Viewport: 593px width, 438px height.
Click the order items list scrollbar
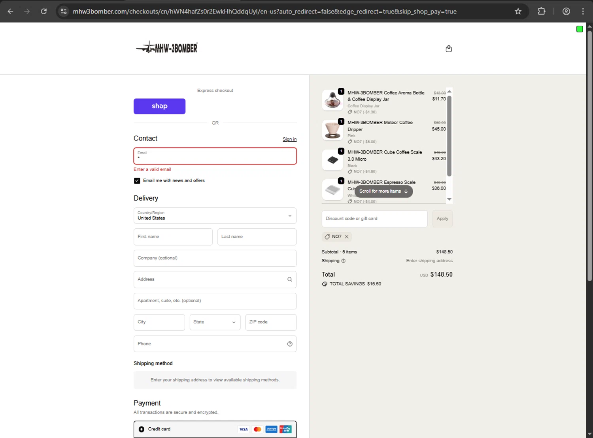[x=449, y=136]
